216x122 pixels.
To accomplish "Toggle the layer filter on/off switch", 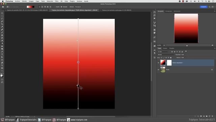I will 186,52.
